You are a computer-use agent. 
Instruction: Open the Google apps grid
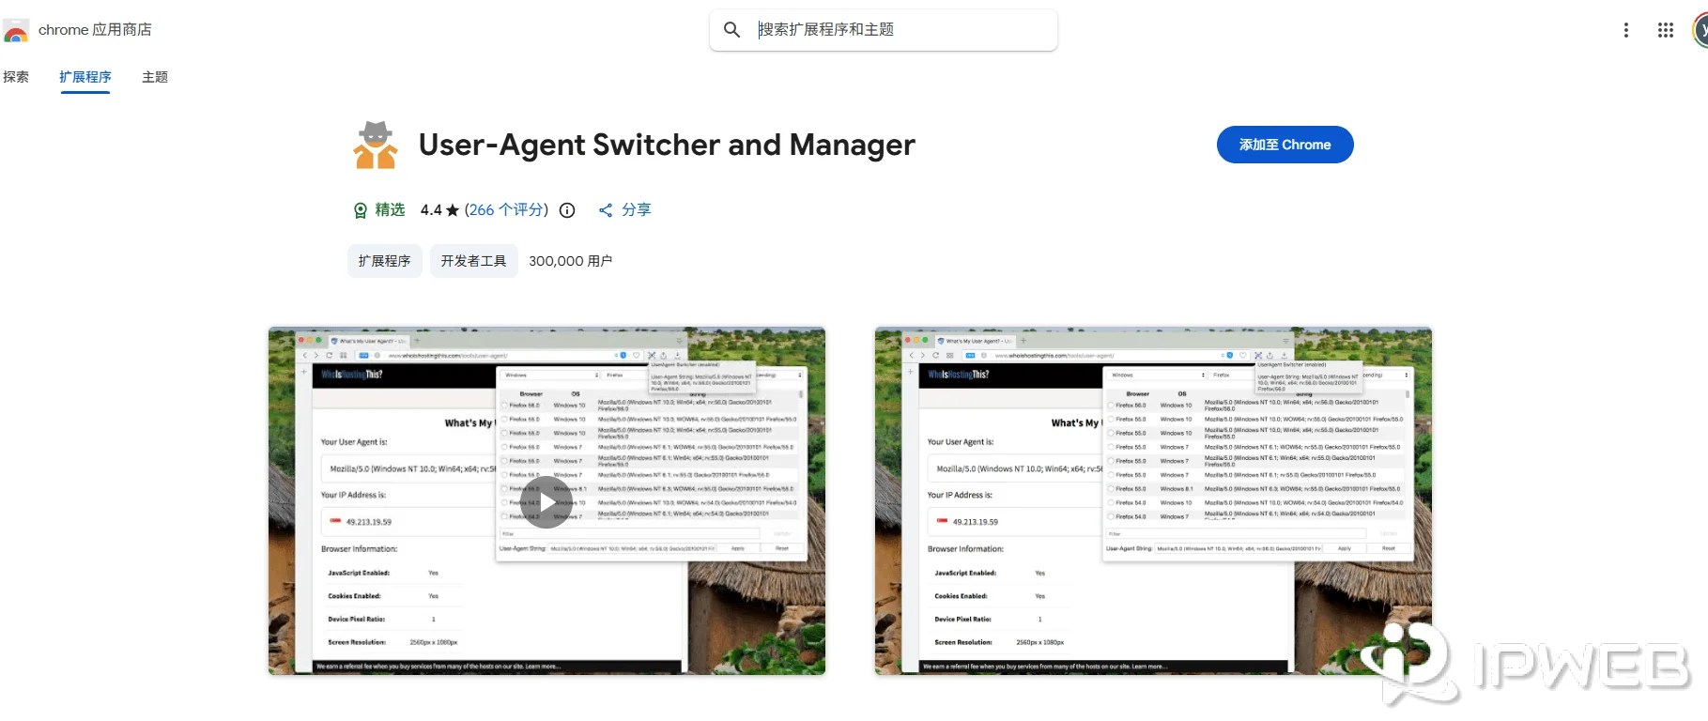point(1666,30)
